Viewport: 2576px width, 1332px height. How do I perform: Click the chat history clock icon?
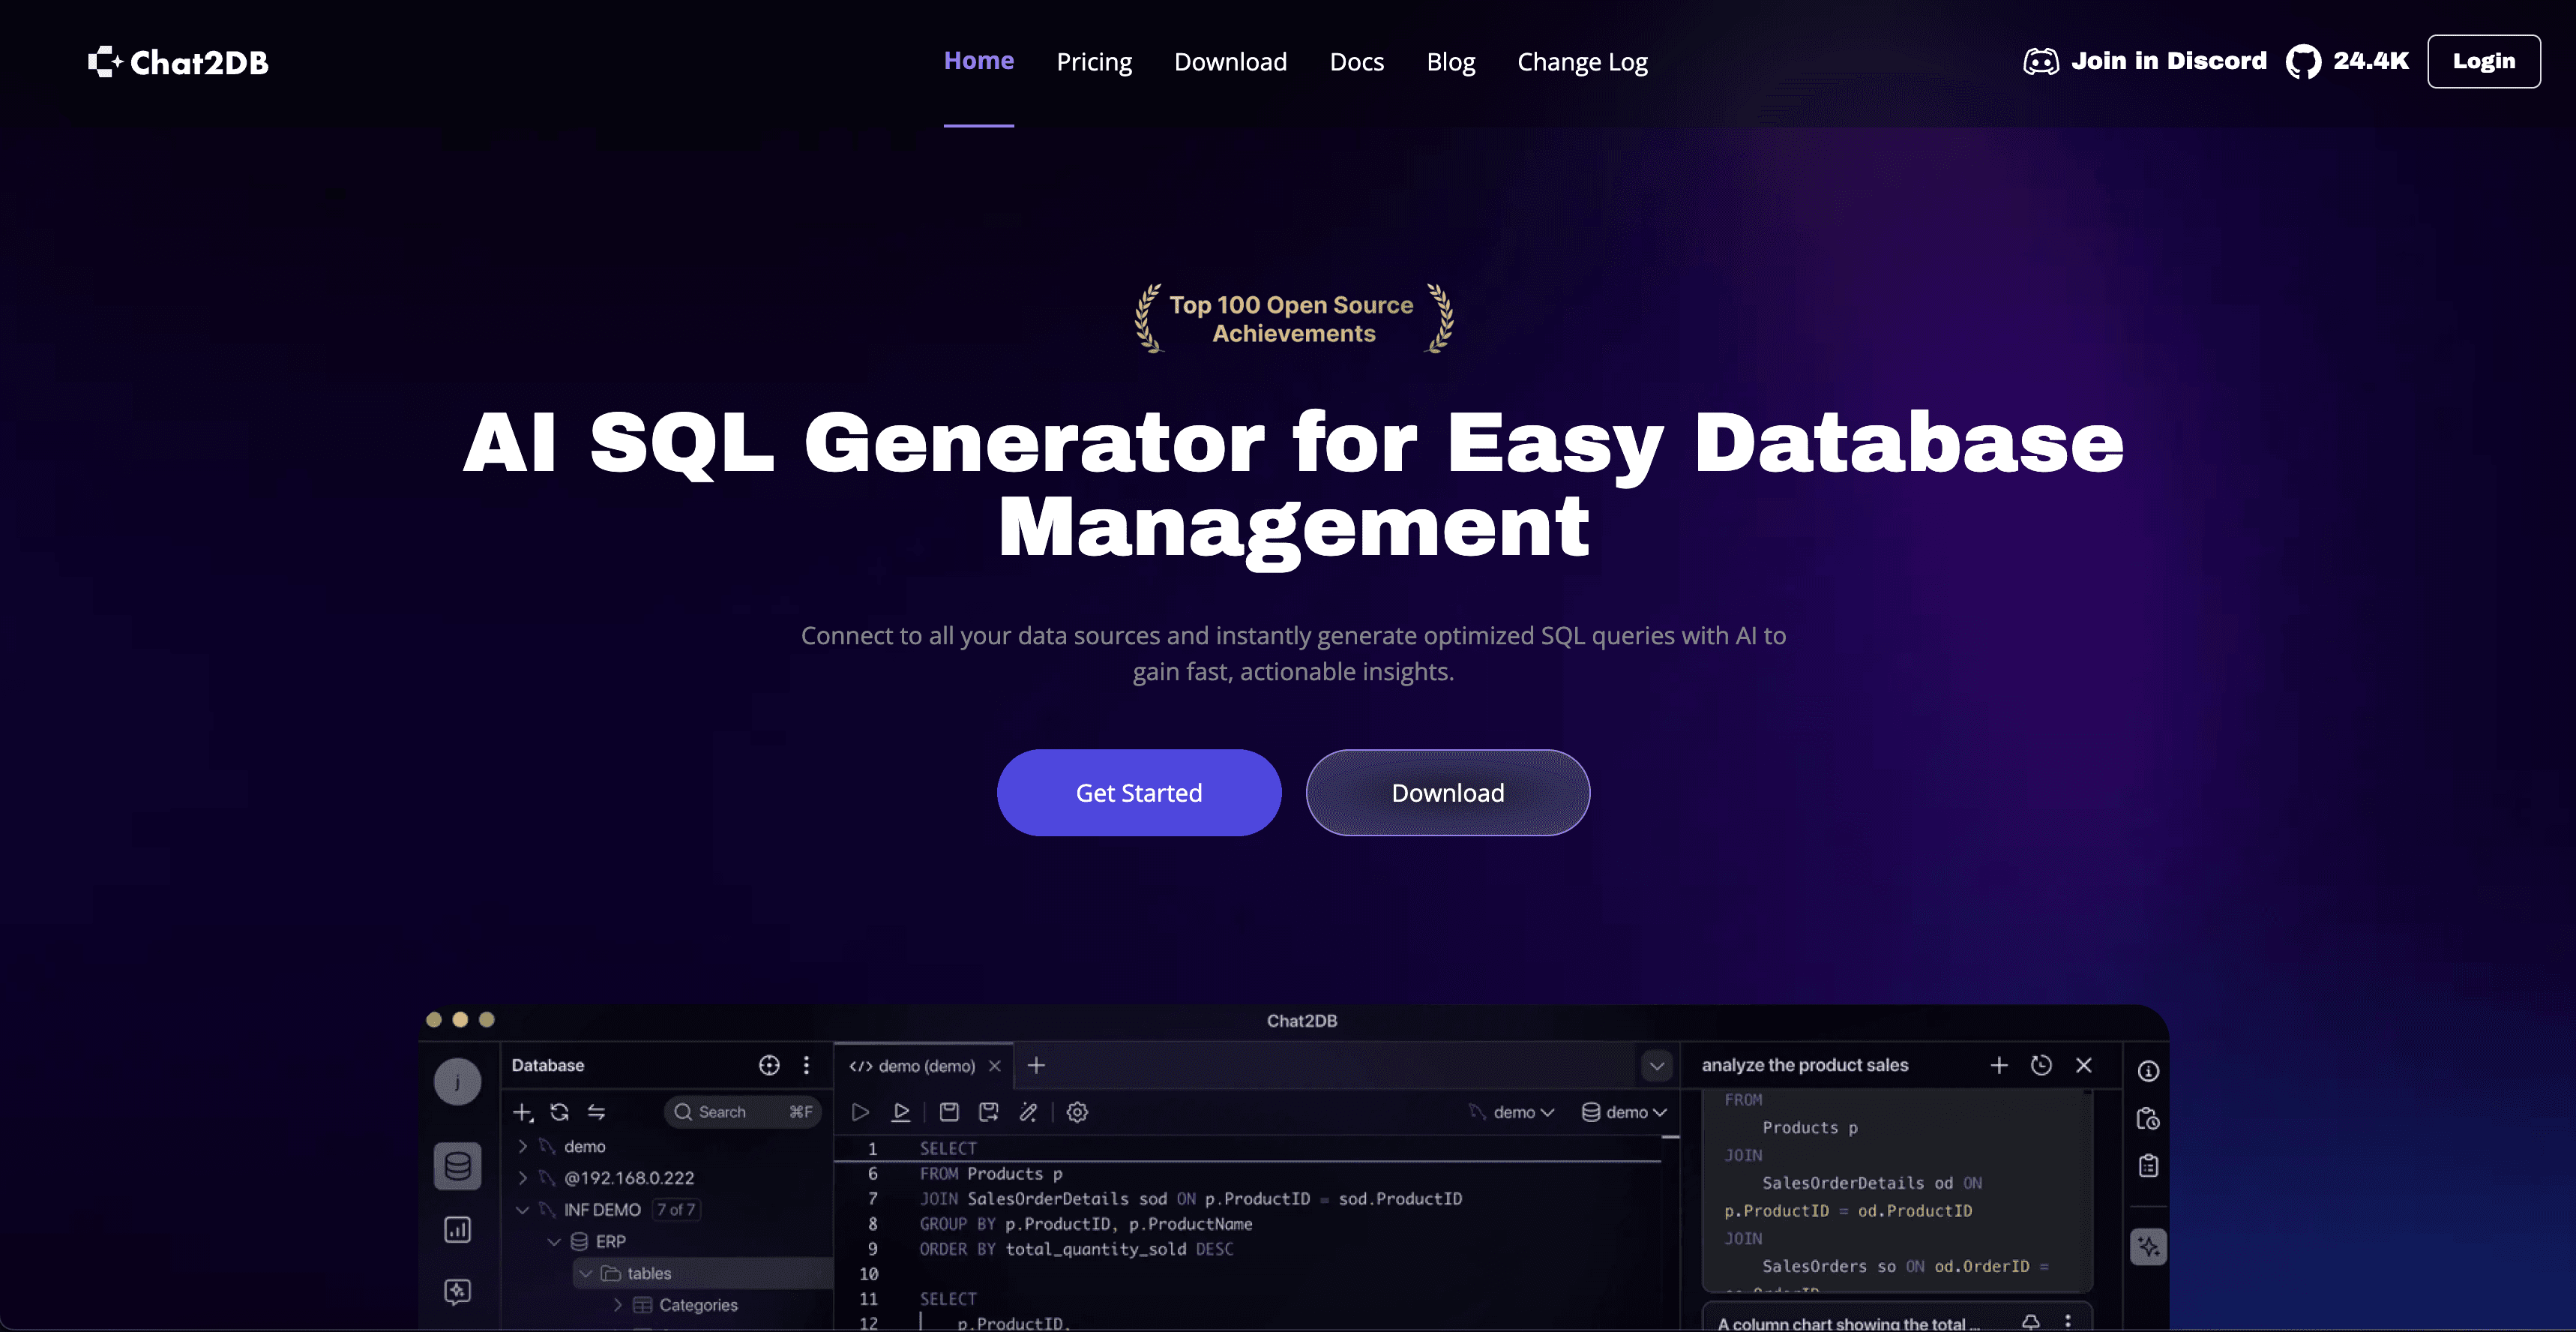pyautogui.click(x=2041, y=1065)
